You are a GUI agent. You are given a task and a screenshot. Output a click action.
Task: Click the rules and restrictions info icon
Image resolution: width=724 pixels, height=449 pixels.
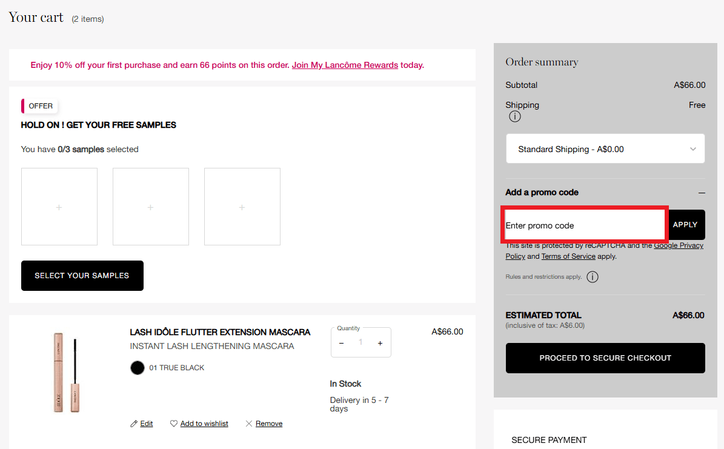[x=592, y=277]
